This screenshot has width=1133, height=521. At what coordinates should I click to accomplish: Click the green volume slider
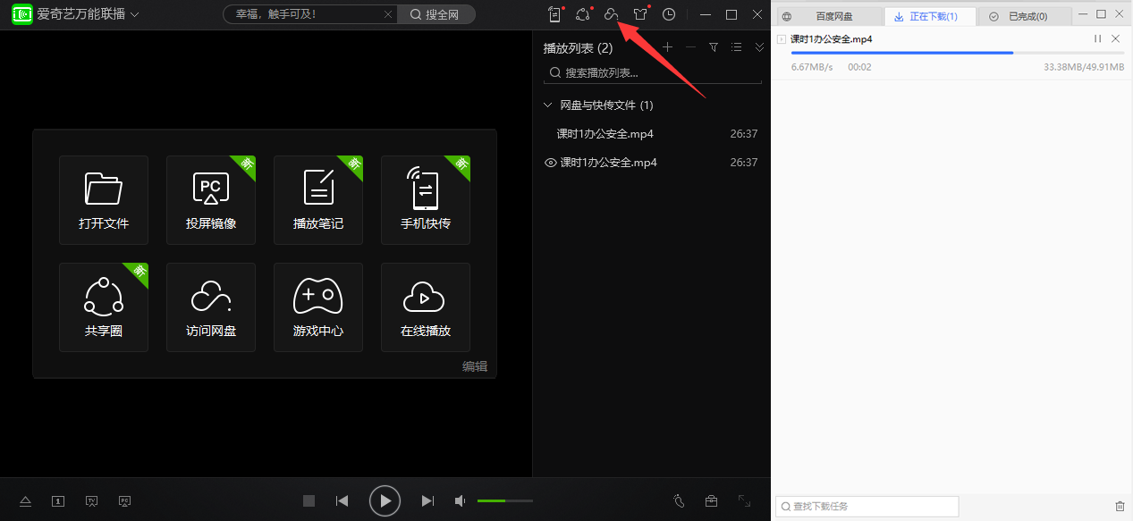coord(504,501)
